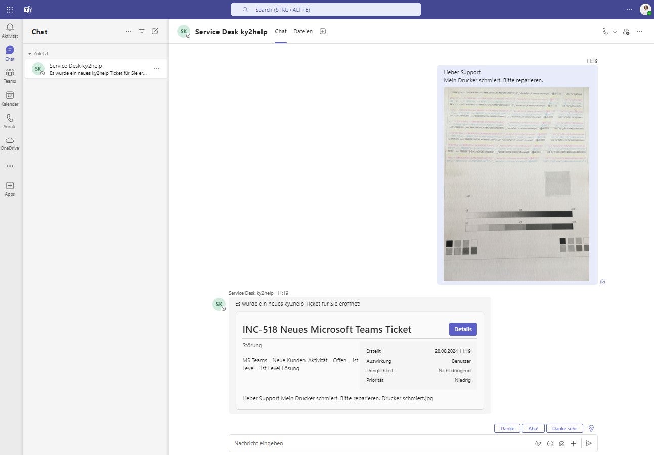
Task: Open the suggested replies lightbulb icon
Action: click(x=591, y=428)
